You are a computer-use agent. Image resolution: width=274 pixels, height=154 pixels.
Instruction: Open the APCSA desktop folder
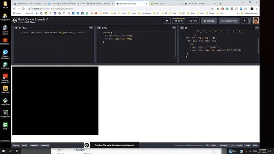coord(5,5)
